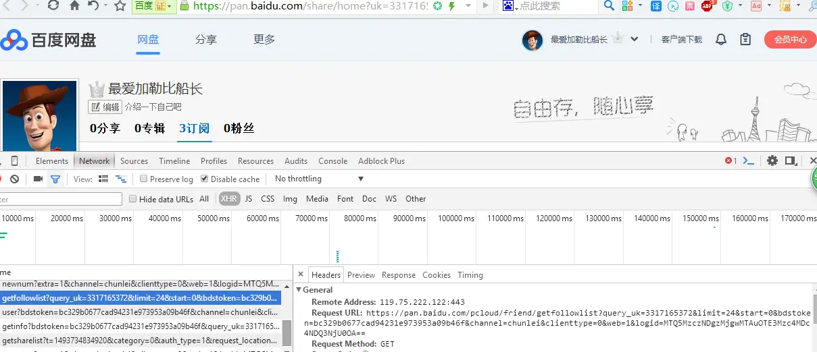This screenshot has width=817, height=352.
Task: Open the Baidu Wangpan logo
Action: click(x=49, y=40)
